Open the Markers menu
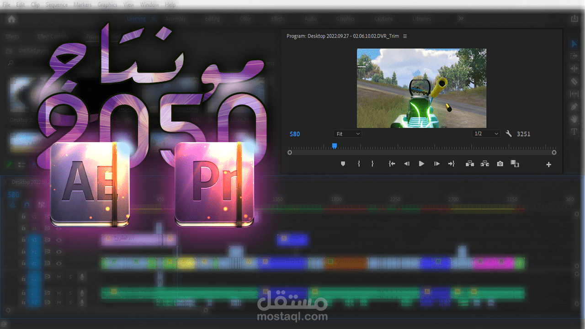Viewport: 585px width, 329px height. point(83,5)
